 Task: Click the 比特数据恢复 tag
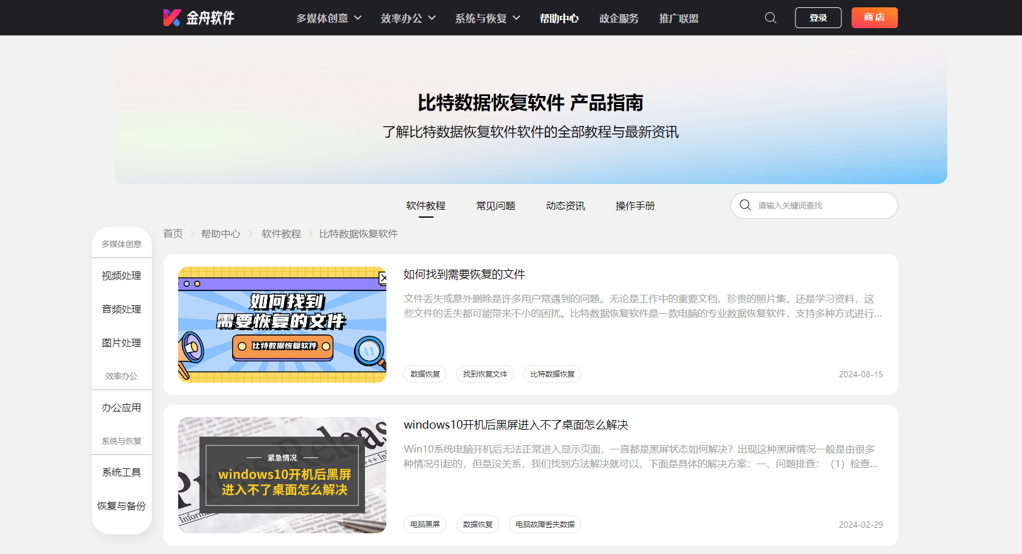(552, 374)
